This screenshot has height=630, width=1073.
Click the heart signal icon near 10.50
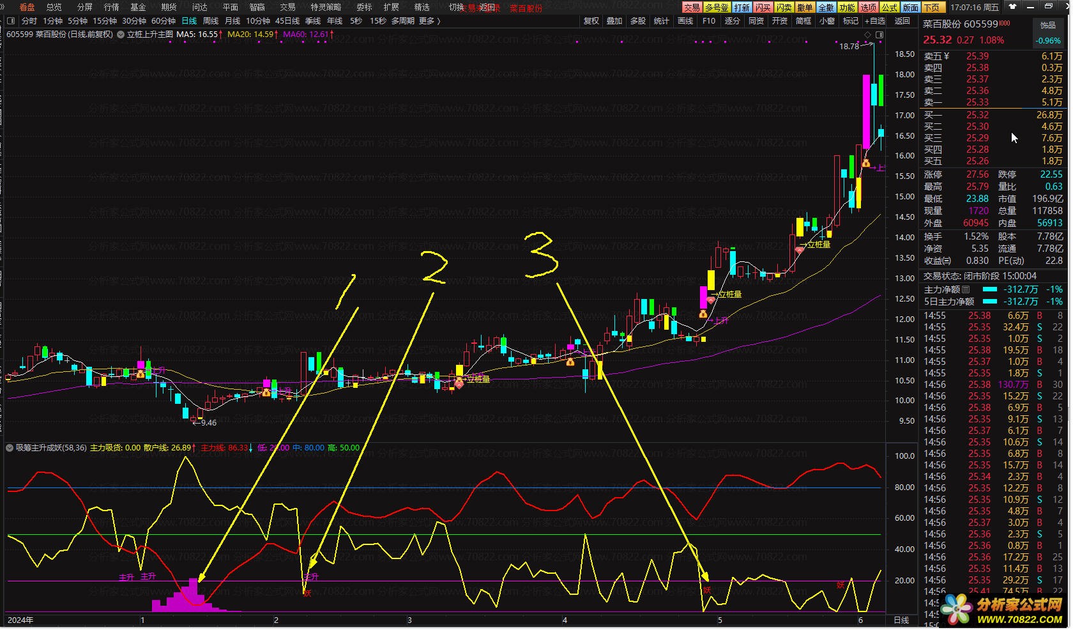click(x=459, y=383)
